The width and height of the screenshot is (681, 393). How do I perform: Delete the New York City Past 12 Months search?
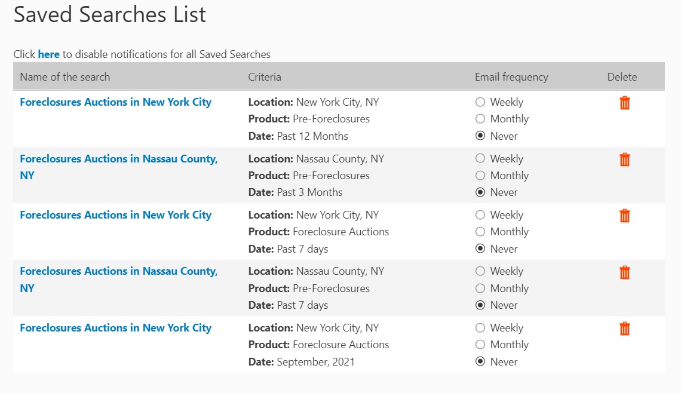pos(624,103)
